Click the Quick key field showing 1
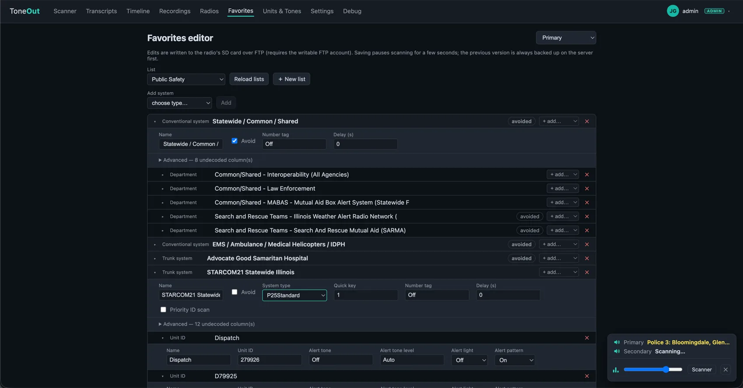743x388 pixels. click(366, 295)
